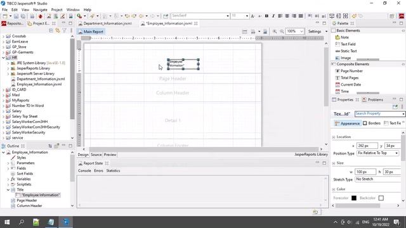Open the Errors tab in Report State
This screenshot has width=406, height=228.
[98, 171]
